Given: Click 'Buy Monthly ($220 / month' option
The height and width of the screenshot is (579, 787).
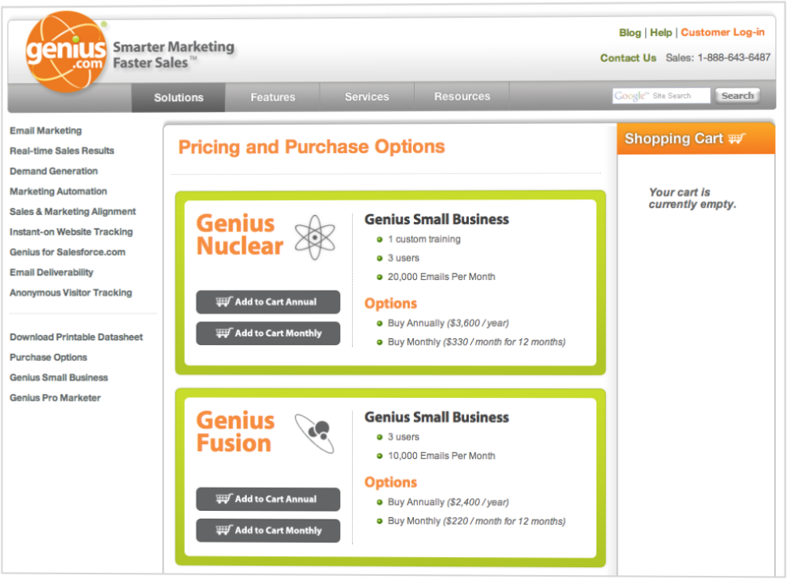Looking at the screenshot, I should pyautogui.click(x=477, y=521).
